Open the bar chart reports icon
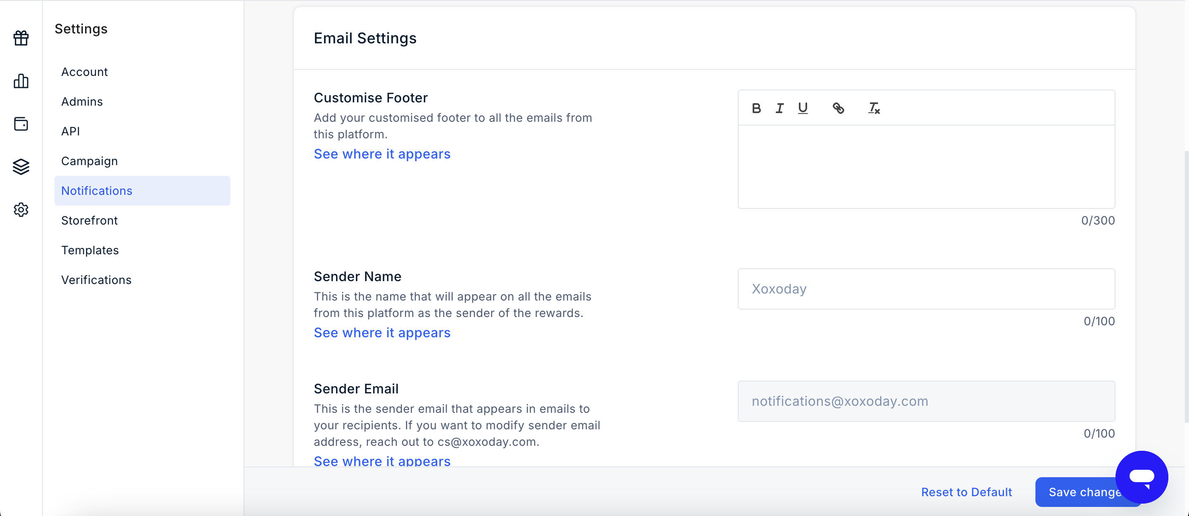This screenshot has height=516, width=1189. pyautogui.click(x=21, y=81)
